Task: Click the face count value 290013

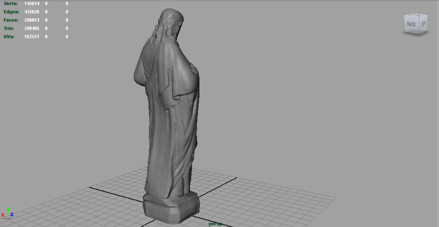Action: coord(32,20)
